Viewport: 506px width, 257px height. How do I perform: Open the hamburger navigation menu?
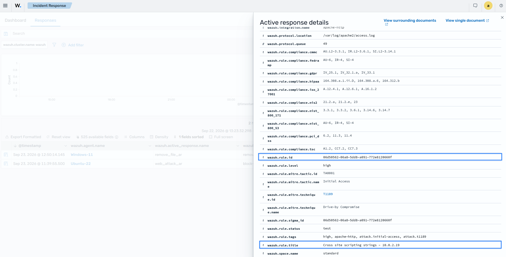[5, 6]
